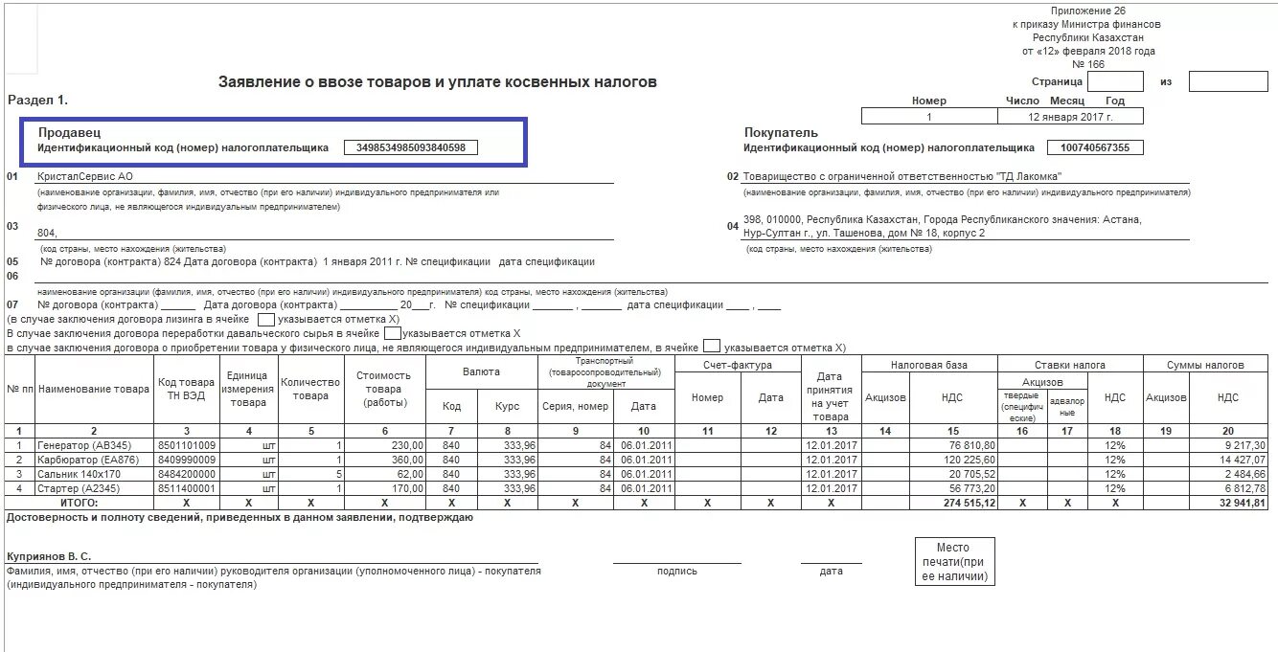Click goods code 8511400001
The width and height of the screenshot is (1278, 652).
[187, 488]
